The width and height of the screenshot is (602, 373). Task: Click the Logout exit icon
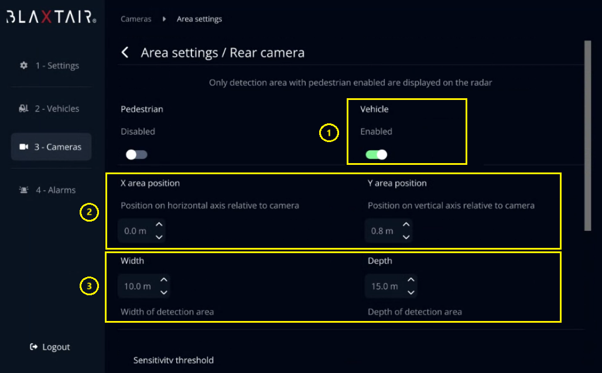tap(34, 347)
